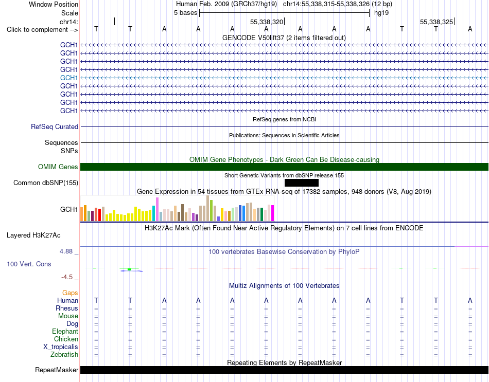
Task: Click the 55,338,320 coordinate marker
Action: pyautogui.click(x=267, y=22)
